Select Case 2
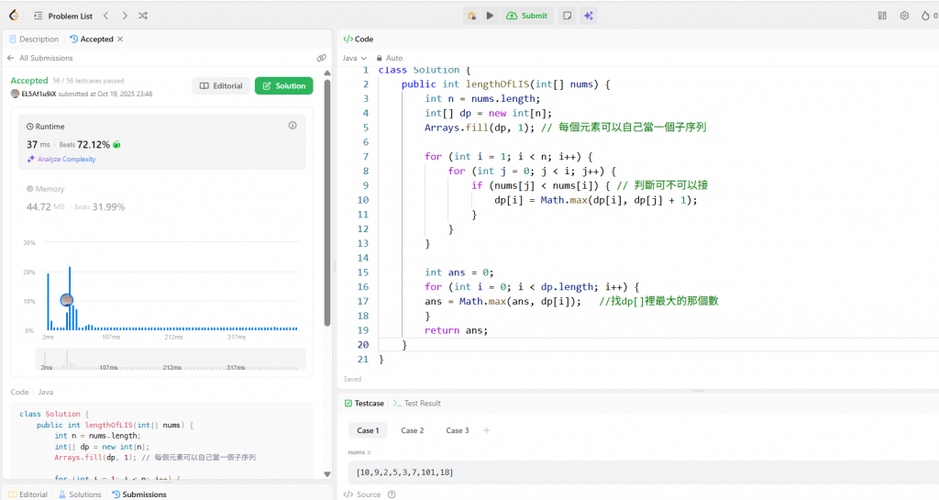The width and height of the screenshot is (939, 500). click(x=412, y=430)
